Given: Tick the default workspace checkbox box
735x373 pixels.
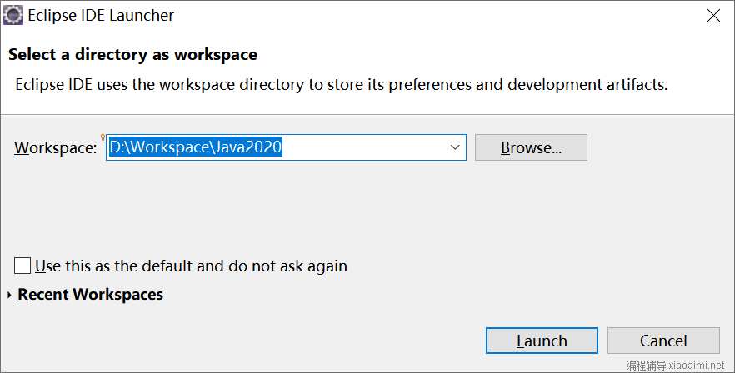Looking at the screenshot, I should coord(22,266).
